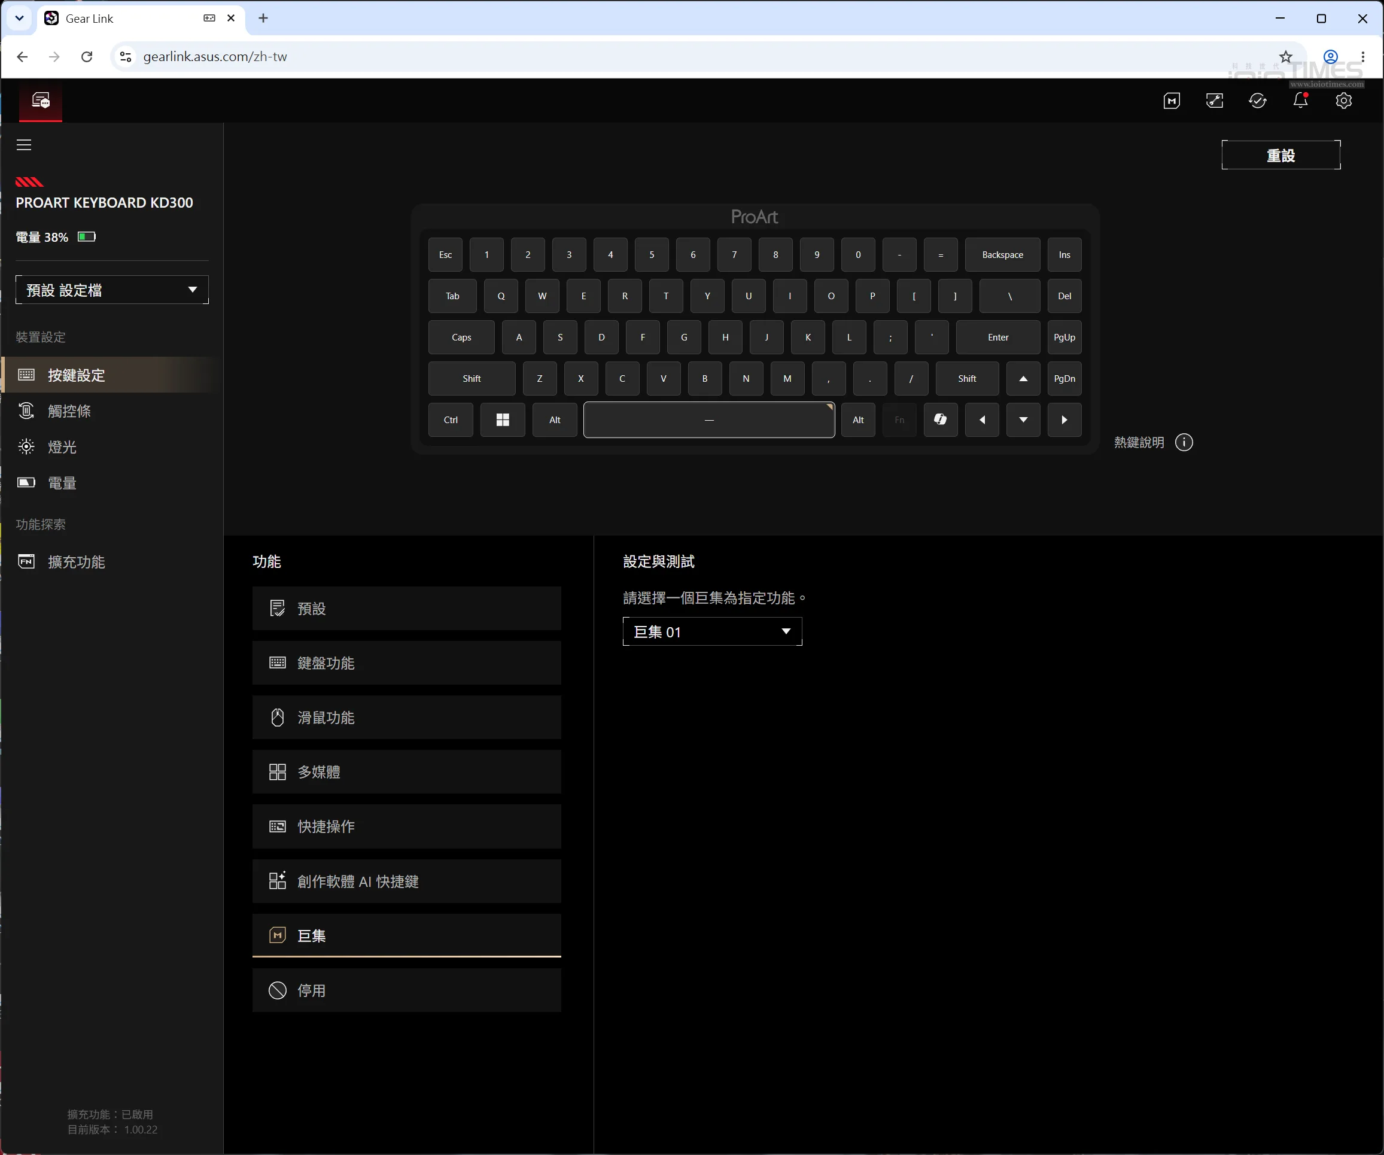This screenshot has width=1384, height=1155.
Task: Collapse the sidebar hamburger menu
Action: click(24, 145)
